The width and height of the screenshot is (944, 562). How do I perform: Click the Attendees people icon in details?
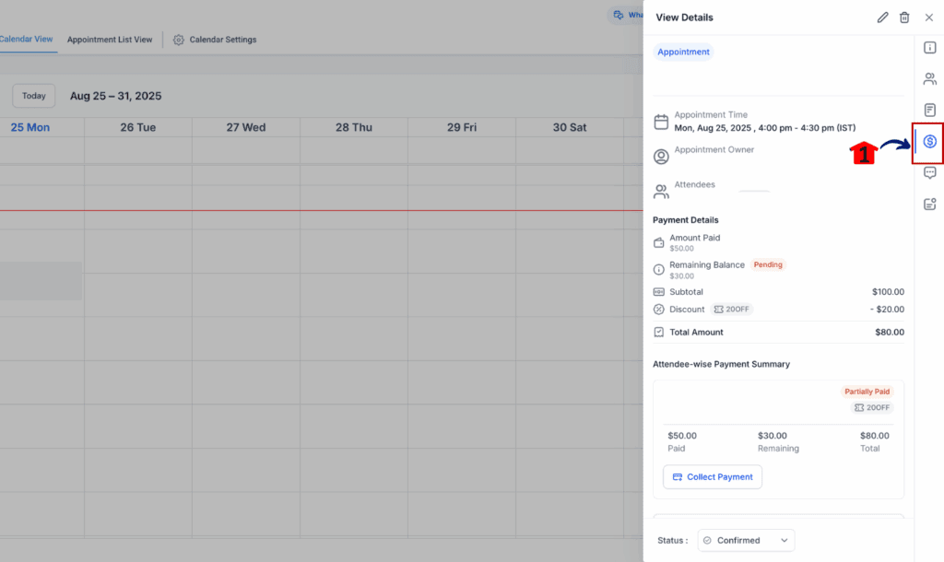click(x=661, y=192)
